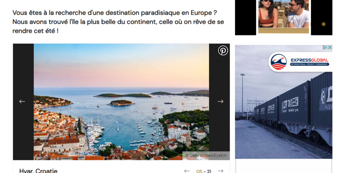Viewport: 347px width, 173px height.
Task: Open the AdChoices info icon on the ad
Action: pyautogui.click(x=325, y=47)
